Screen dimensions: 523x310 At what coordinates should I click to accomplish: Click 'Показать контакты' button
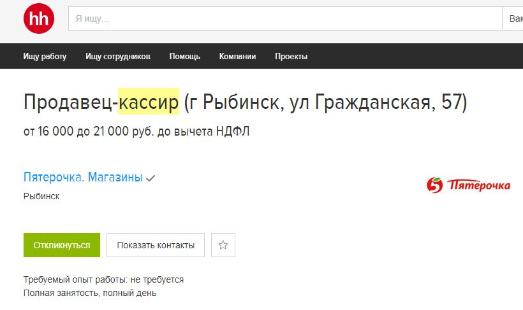tap(156, 245)
